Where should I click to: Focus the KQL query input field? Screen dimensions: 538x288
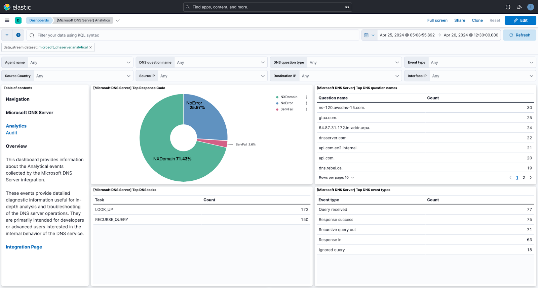(193, 35)
